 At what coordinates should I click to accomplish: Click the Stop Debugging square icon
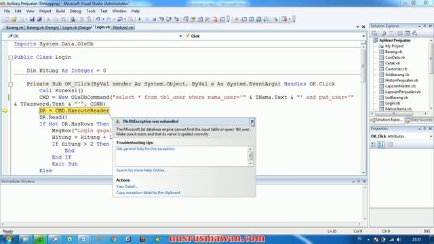154,19
